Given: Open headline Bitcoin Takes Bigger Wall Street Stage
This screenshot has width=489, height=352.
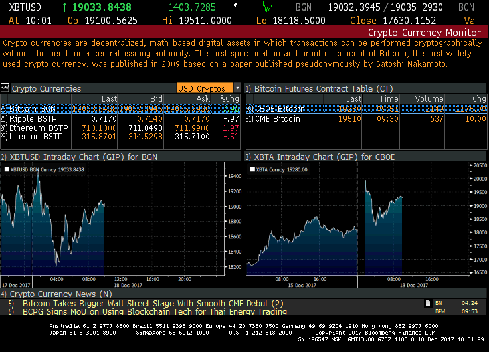Looking at the screenshot, I should pyautogui.click(x=153, y=303).
